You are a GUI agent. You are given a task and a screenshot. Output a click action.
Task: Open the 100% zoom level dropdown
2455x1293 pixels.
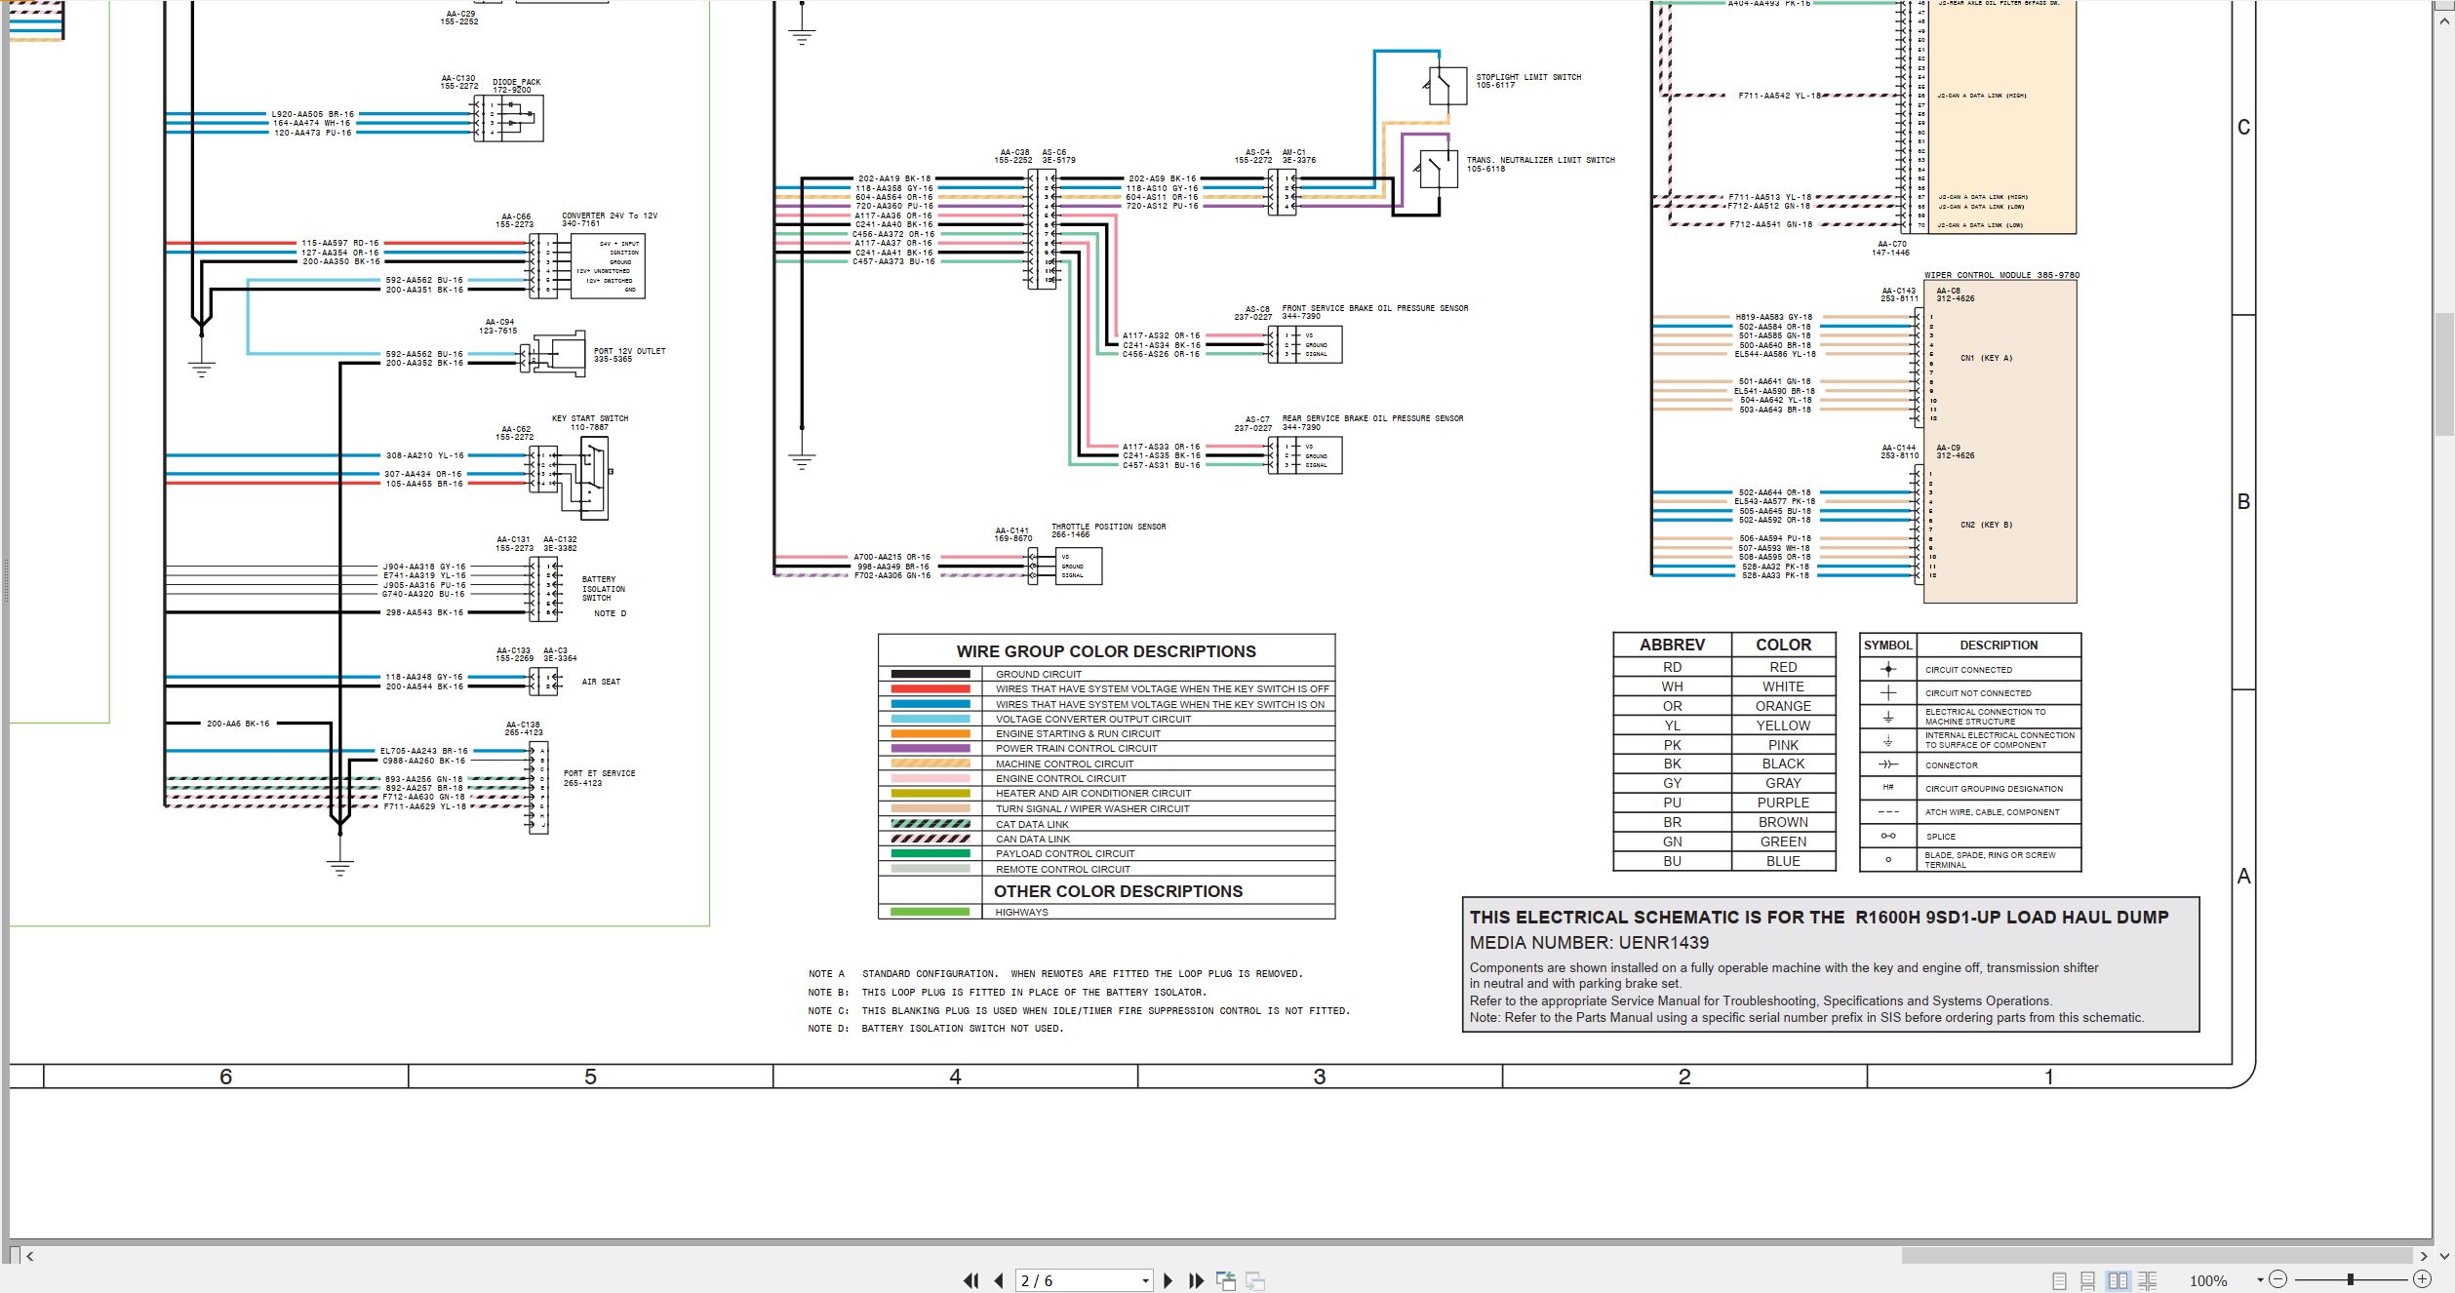pyautogui.click(x=2259, y=1280)
